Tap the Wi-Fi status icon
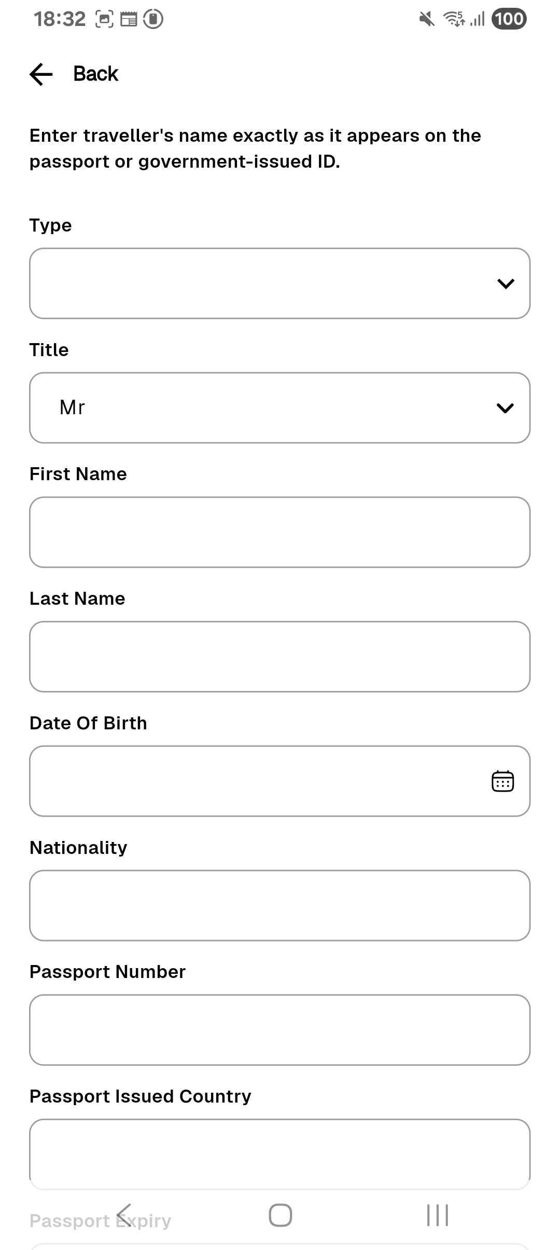The image size is (560, 1250). [x=454, y=19]
